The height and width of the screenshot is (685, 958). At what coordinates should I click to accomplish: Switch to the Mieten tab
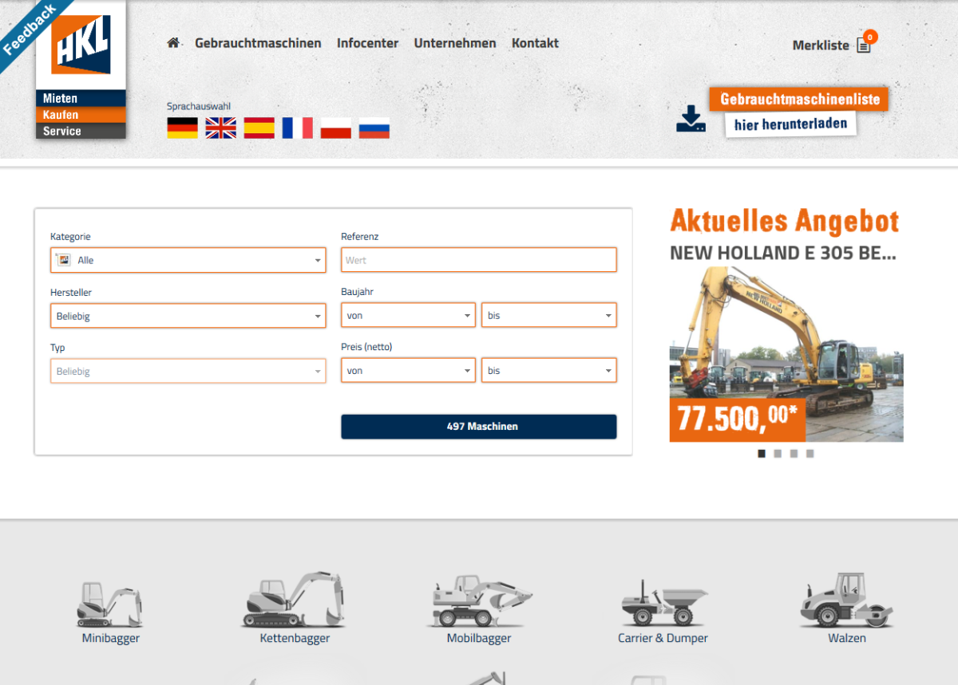click(81, 98)
